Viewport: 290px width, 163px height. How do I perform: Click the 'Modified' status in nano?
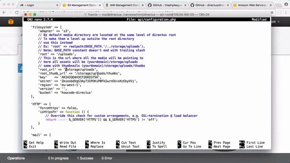point(259,19)
